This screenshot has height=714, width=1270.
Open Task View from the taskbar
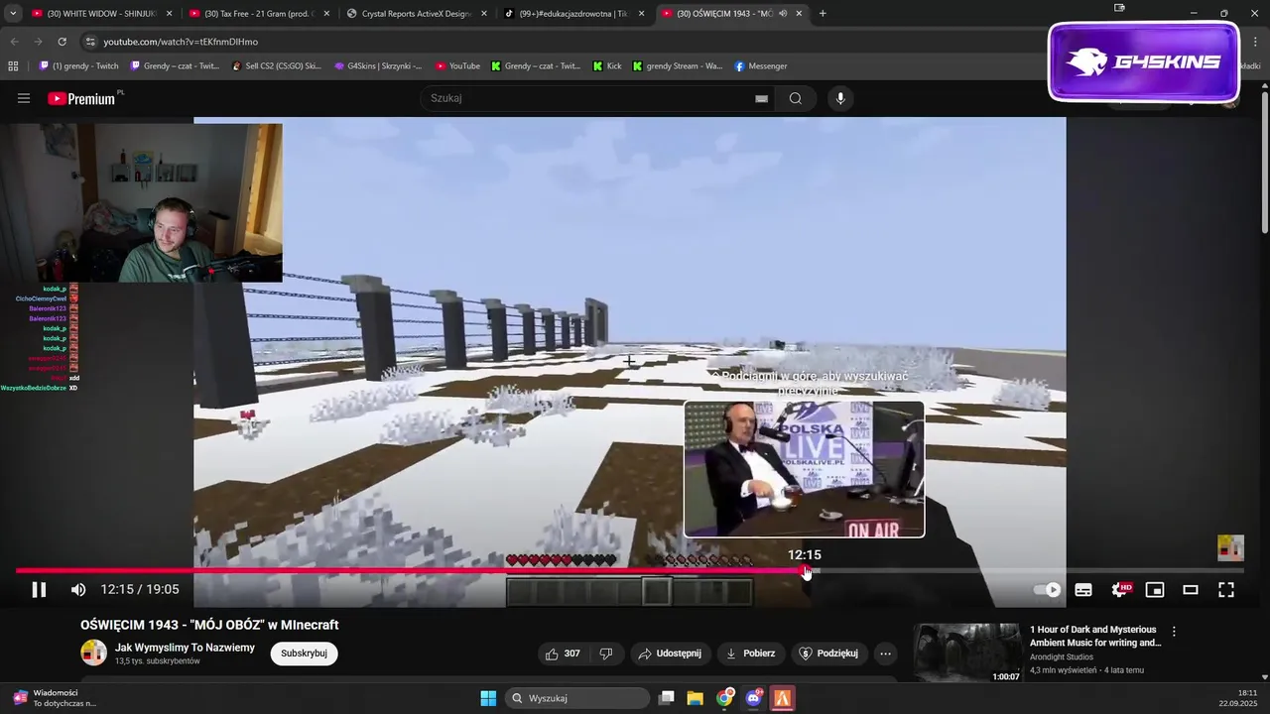[x=666, y=698]
